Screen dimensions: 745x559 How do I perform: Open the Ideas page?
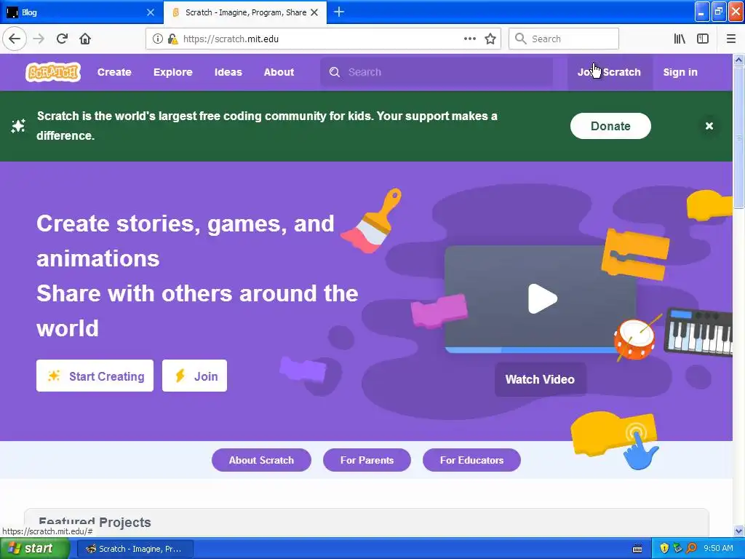228,72
